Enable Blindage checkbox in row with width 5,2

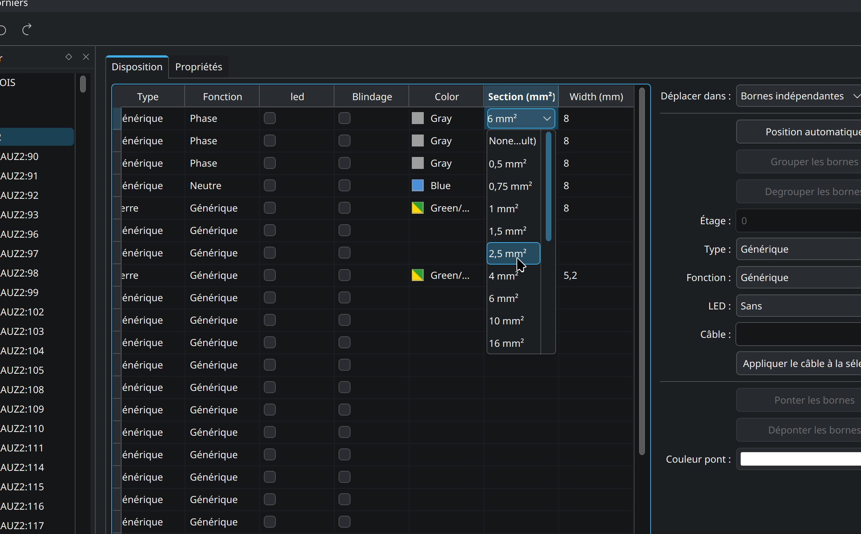coord(345,275)
